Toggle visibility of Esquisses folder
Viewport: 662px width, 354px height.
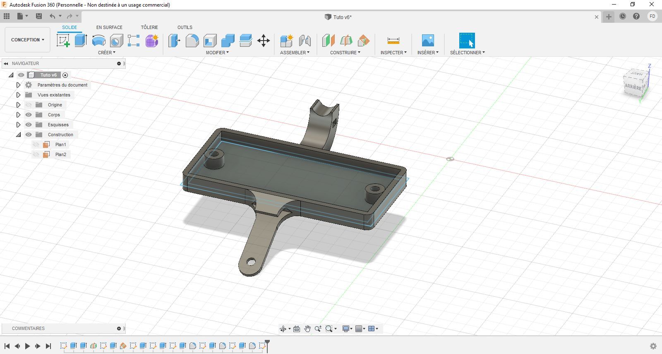coord(29,125)
